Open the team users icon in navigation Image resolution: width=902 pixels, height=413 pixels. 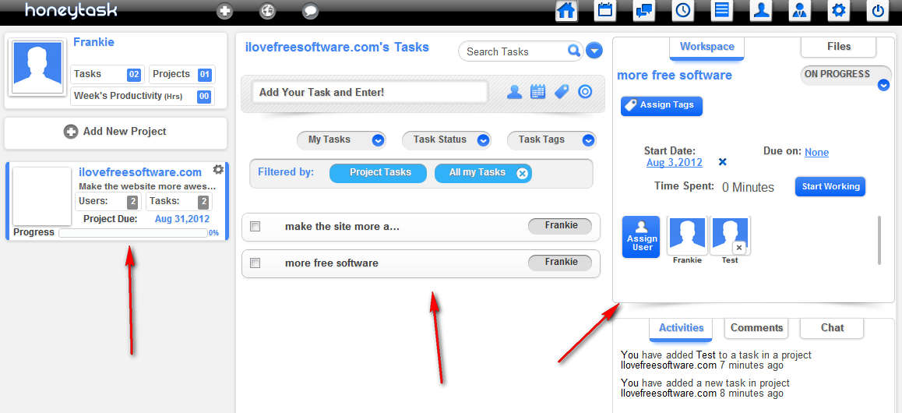click(800, 11)
